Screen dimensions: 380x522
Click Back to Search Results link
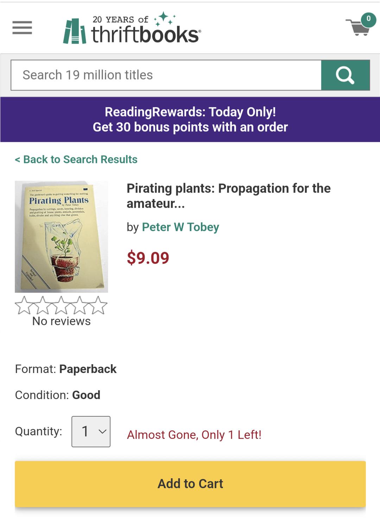(x=76, y=160)
